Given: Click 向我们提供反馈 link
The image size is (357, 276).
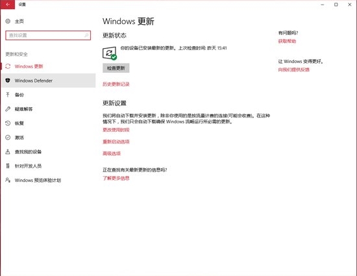Looking at the screenshot, I should click(293, 69).
